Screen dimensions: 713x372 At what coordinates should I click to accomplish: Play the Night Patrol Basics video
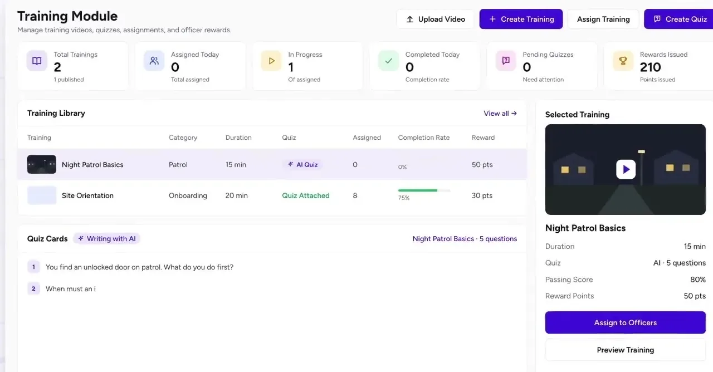click(626, 169)
